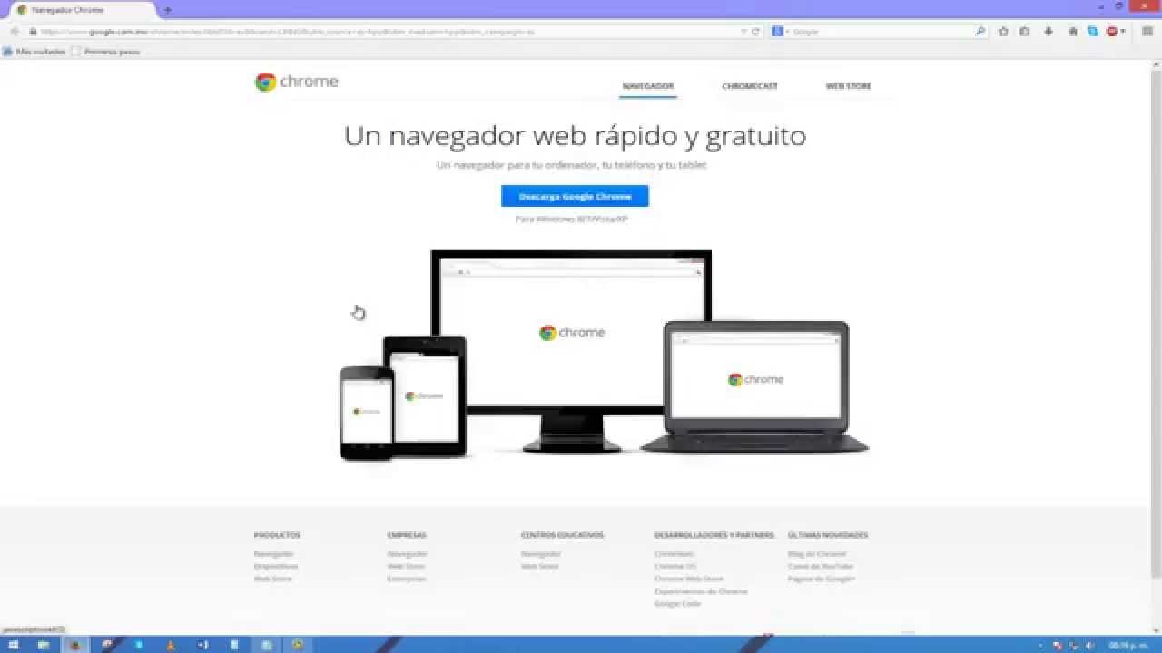Screen dimensions: 1162x653
Task: Select the NAVEGADOR page tab
Action: pyautogui.click(x=647, y=86)
